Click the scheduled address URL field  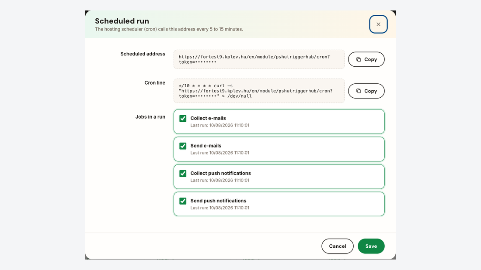pyautogui.click(x=259, y=59)
